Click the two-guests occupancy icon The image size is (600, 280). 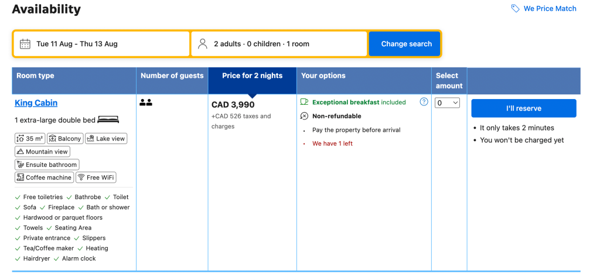[x=146, y=103]
